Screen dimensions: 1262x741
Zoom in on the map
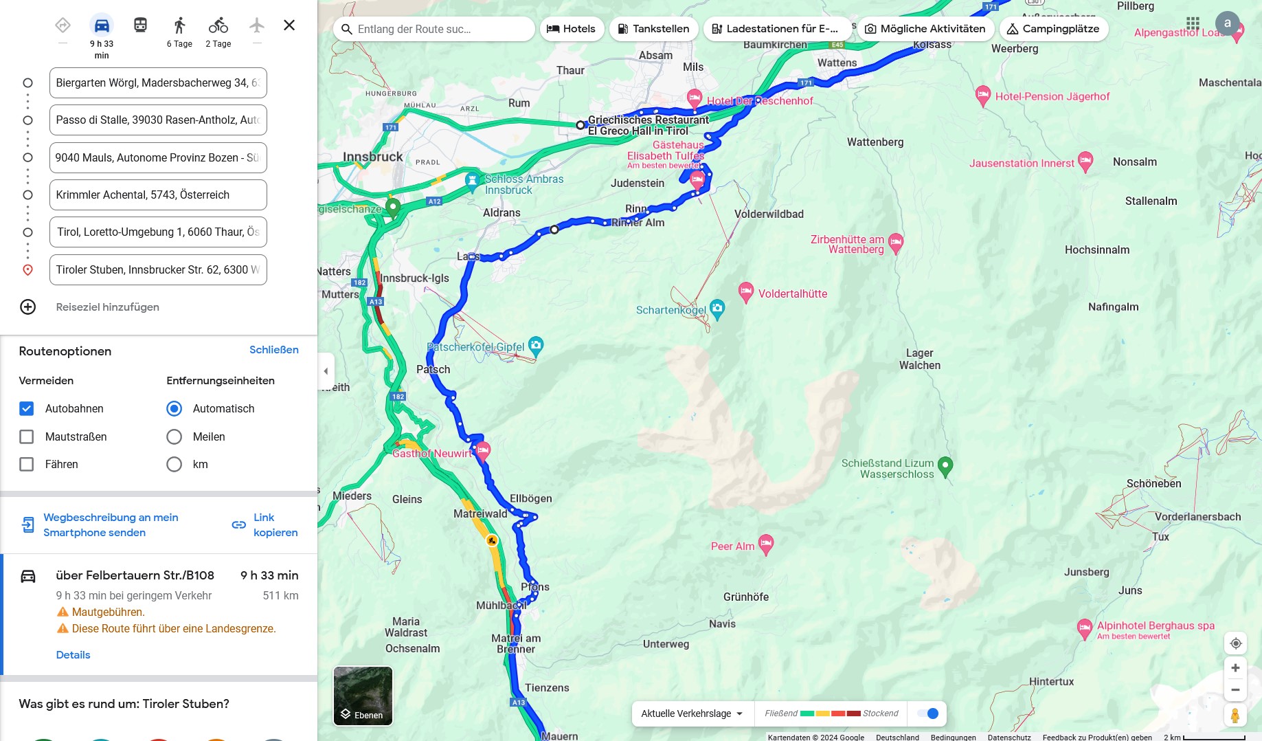(x=1235, y=668)
